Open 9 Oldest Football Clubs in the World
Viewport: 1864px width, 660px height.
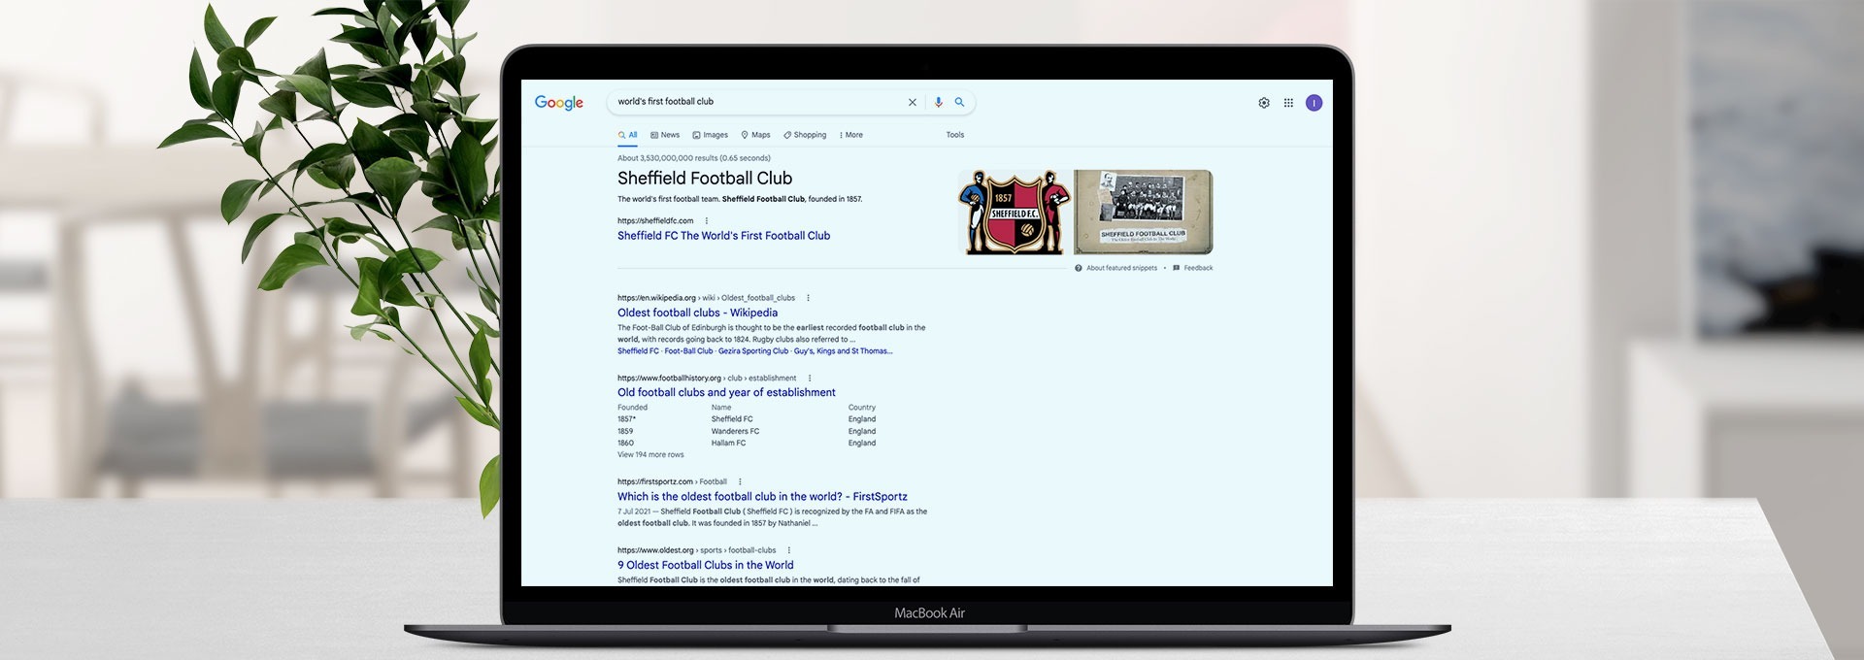(706, 565)
